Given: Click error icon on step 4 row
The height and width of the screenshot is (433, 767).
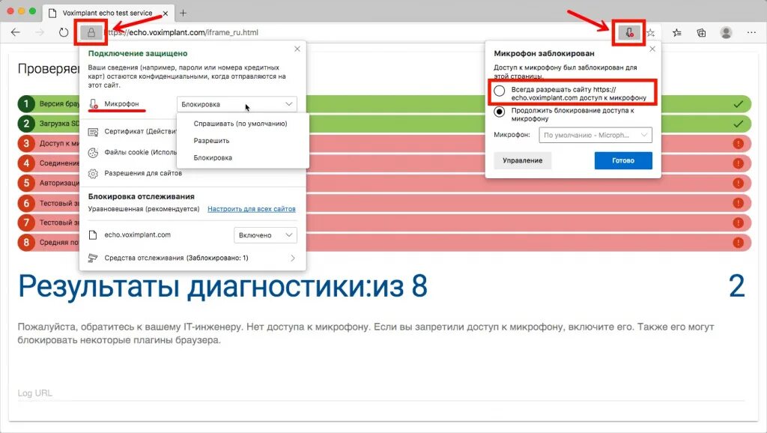Looking at the screenshot, I should (738, 163).
